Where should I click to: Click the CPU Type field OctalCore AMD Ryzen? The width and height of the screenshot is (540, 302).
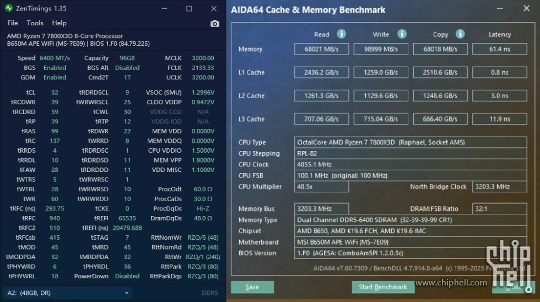411,142
